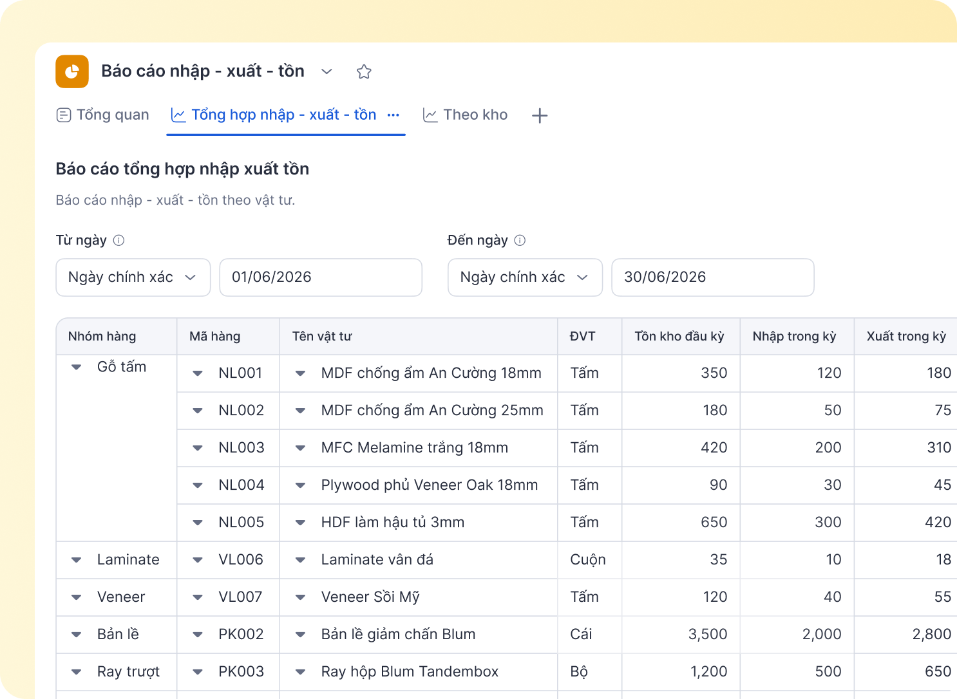Click the Tên vật tư column header
This screenshot has height=699, width=957.
point(419,337)
